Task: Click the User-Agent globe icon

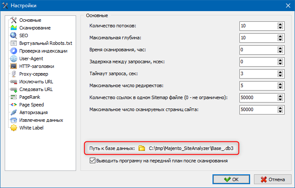Action: tap(14, 59)
